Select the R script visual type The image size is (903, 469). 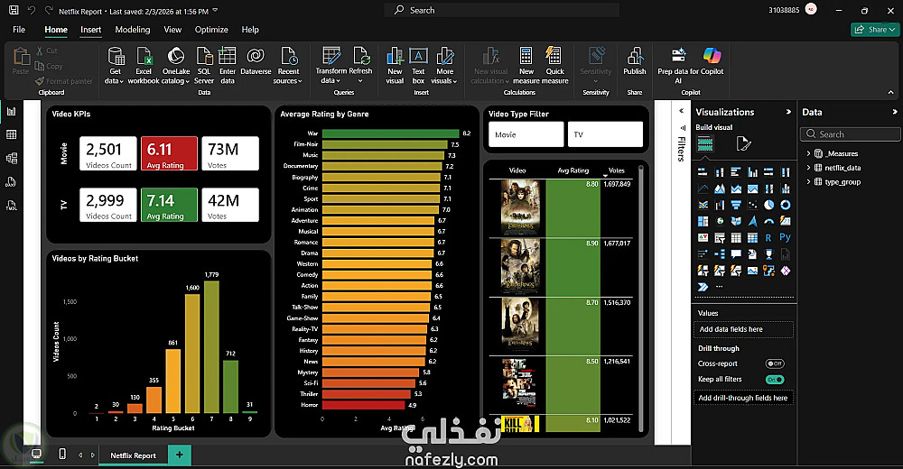(768, 238)
